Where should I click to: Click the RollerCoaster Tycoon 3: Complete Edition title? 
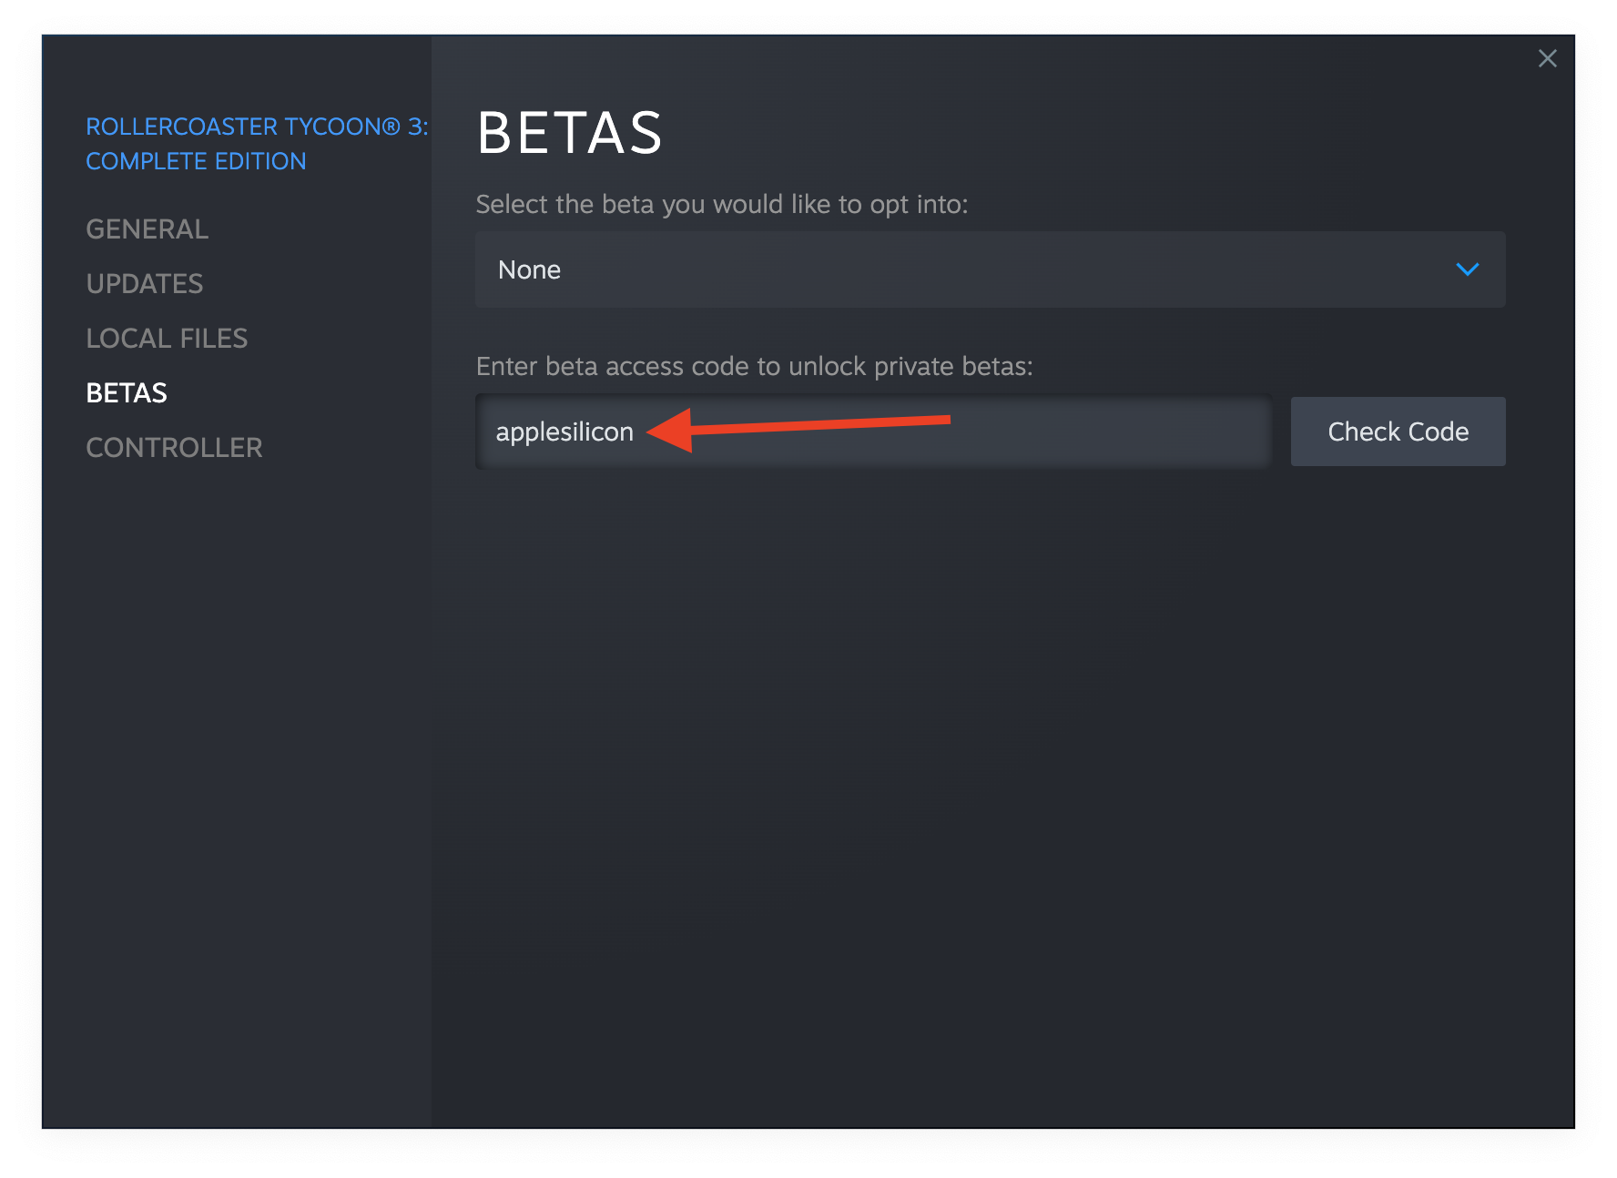(257, 144)
